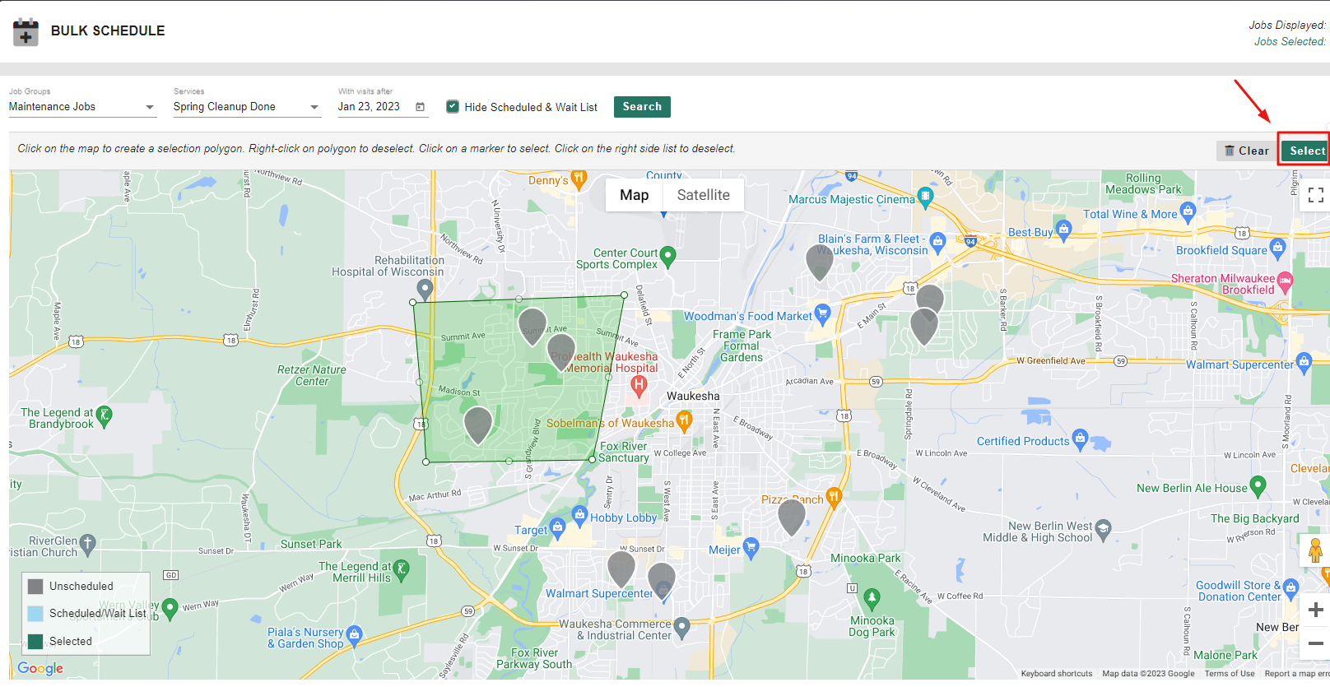Switch to the Map view tab
Viewport: 1330px width, 687px height.
pyautogui.click(x=634, y=195)
